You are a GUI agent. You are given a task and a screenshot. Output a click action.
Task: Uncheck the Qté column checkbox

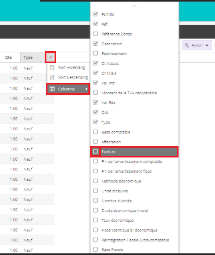[95, 112]
